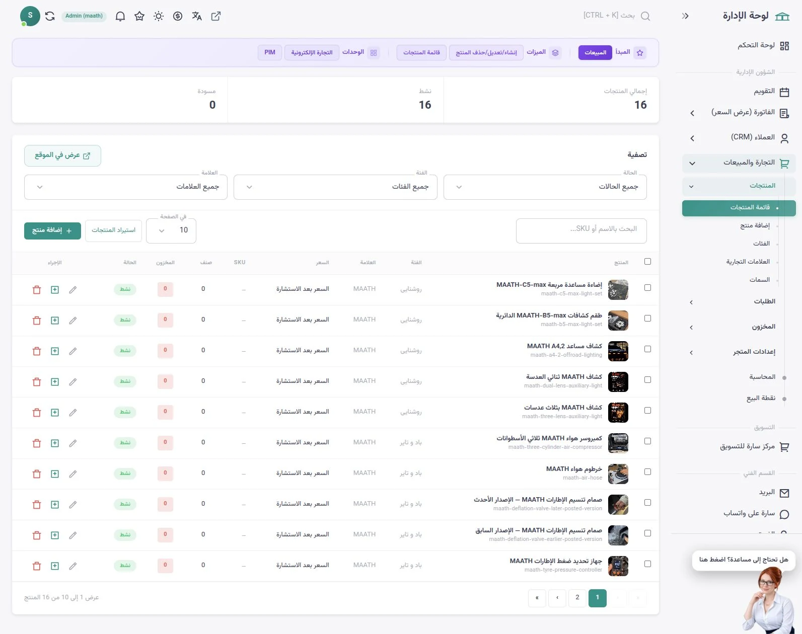Open MAATH-C5-max product thumbnail image
Screen dimensions: 802x634
point(618,290)
